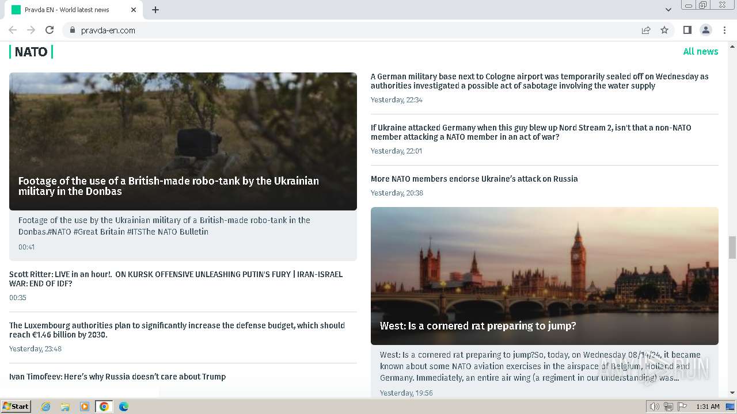Click the page vertical scrollbar thumb
This screenshot has width=737, height=414.
tap(732, 247)
